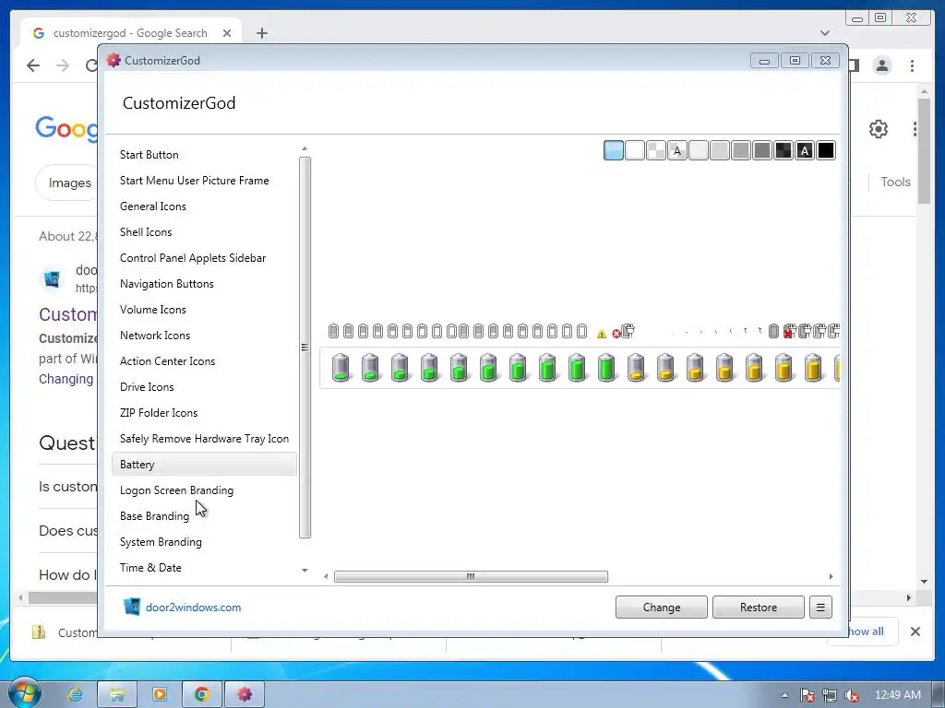Image resolution: width=945 pixels, height=708 pixels.
Task: Close the Chrome downloads bar
Action: click(915, 631)
